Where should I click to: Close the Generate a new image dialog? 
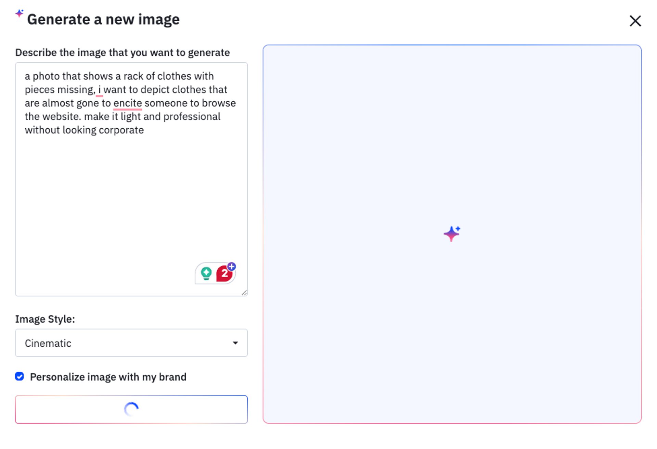pyautogui.click(x=635, y=21)
